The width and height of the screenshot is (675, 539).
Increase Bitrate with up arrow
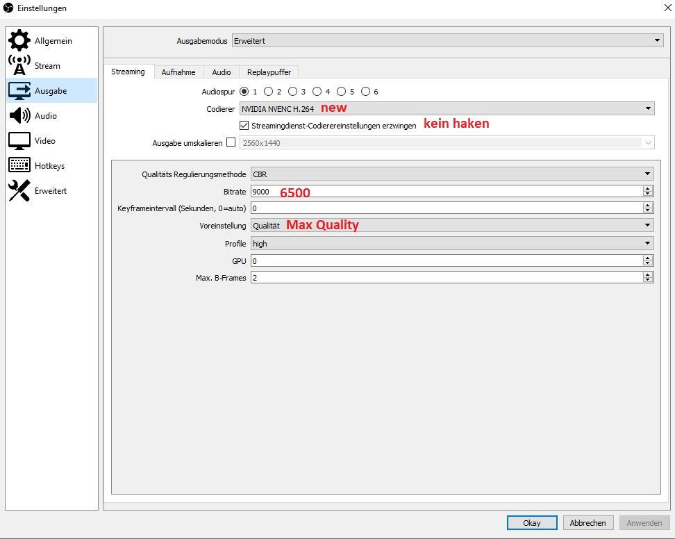[x=647, y=188]
